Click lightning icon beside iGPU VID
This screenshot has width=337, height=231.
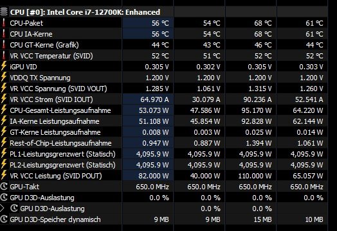coord(4,67)
